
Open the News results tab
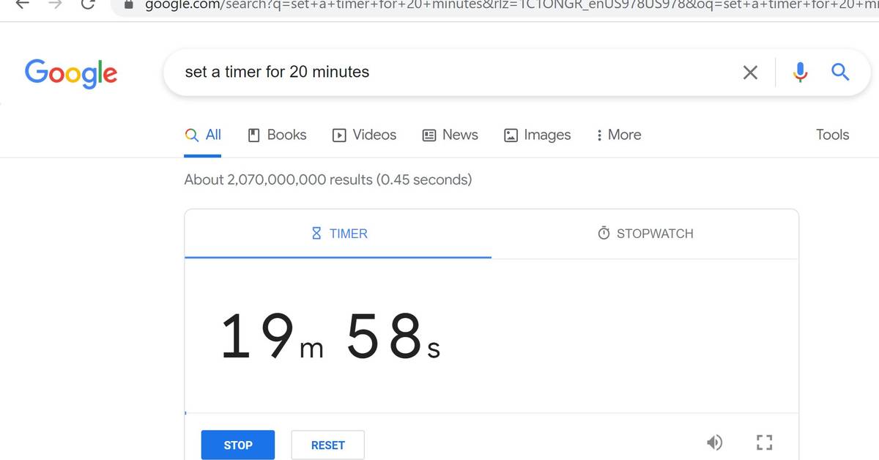pos(450,135)
